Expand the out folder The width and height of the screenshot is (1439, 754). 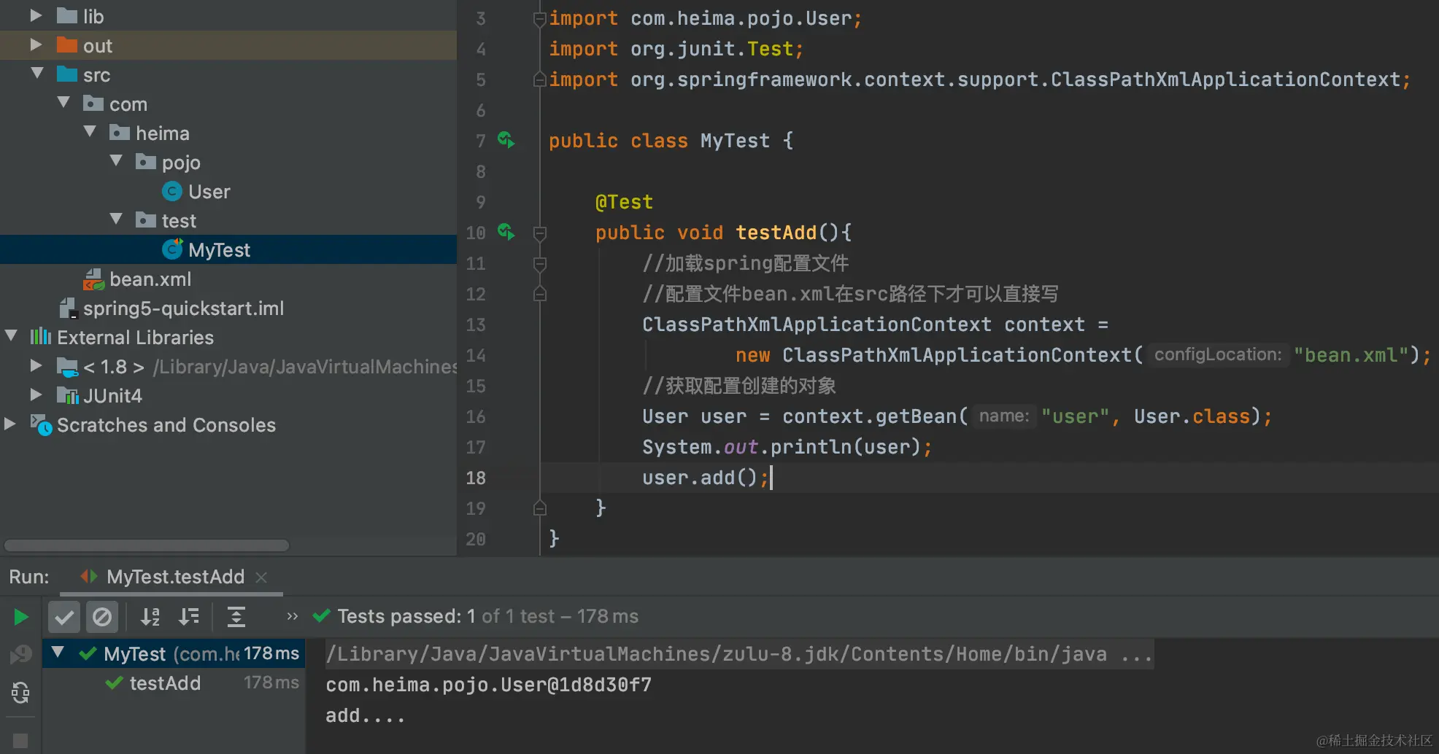[x=35, y=45]
